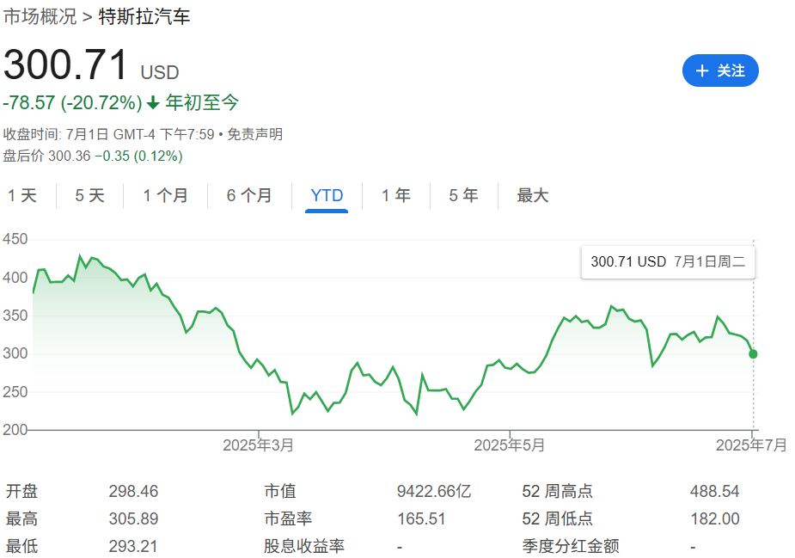Click the green data point on chart
Image resolution: width=795 pixels, height=558 pixels.
[753, 354]
